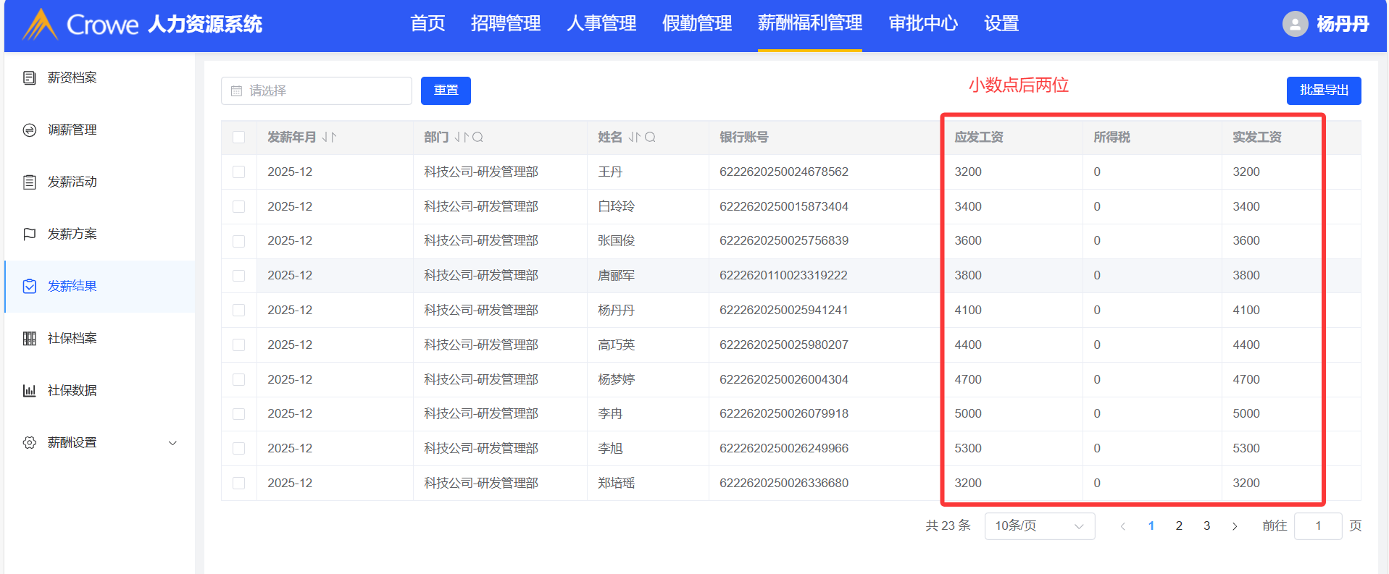Open 发薪活动 via its sidebar icon
This screenshot has width=1389, height=574.
coord(30,182)
